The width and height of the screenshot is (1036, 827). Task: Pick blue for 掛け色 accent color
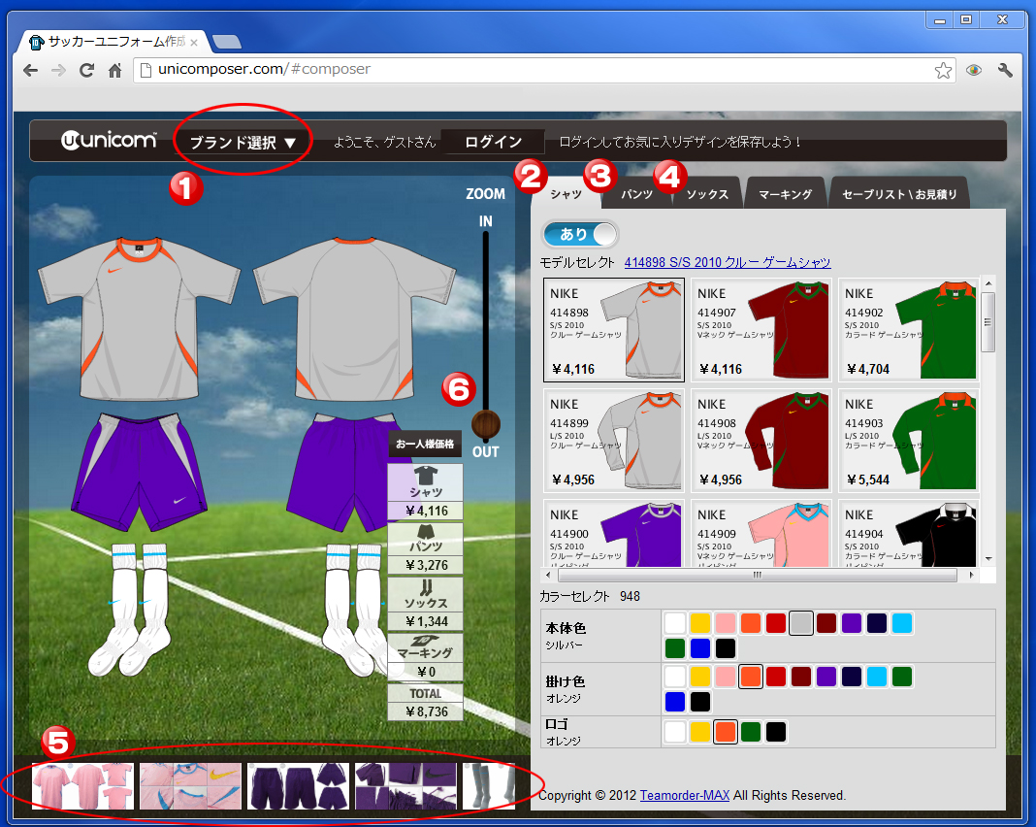pos(674,702)
